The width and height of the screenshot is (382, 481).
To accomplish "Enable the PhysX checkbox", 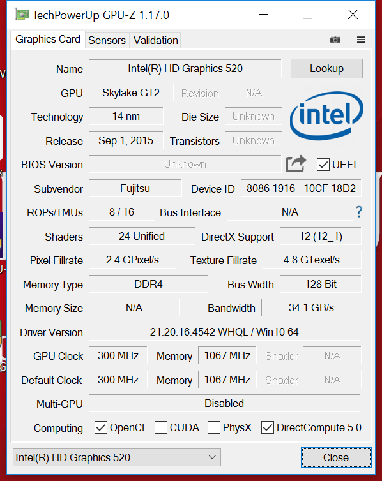I will pos(214,427).
